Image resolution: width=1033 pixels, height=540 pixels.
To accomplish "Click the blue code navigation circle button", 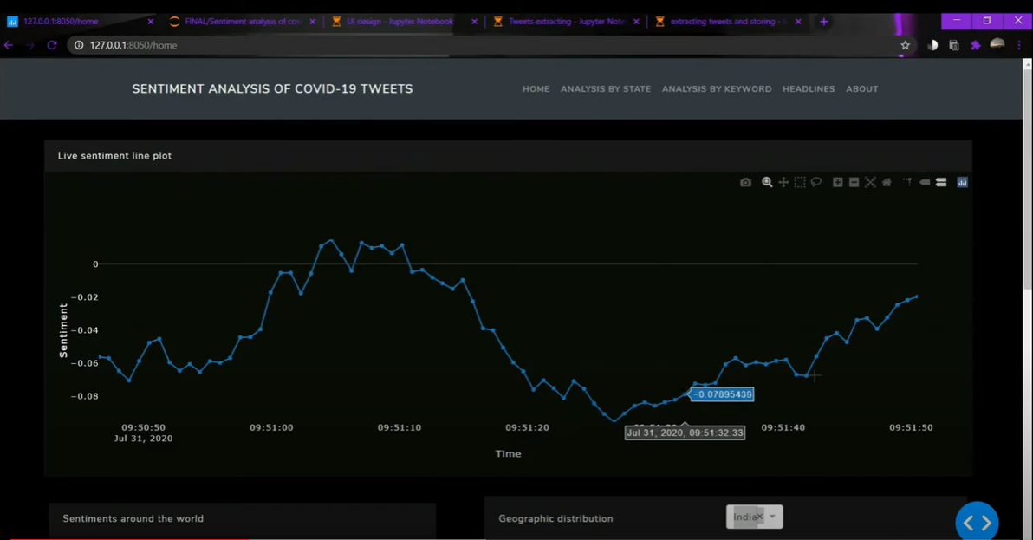I will pos(977,522).
